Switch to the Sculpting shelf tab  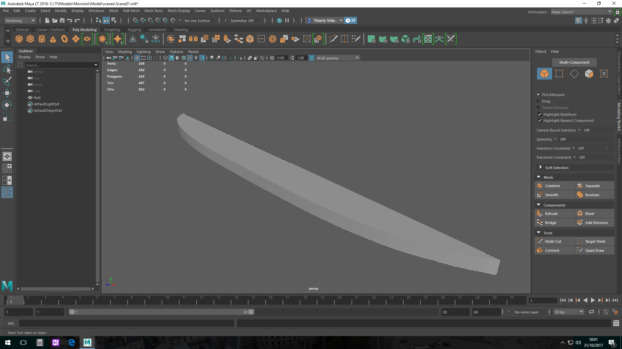(x=112, y=30)
